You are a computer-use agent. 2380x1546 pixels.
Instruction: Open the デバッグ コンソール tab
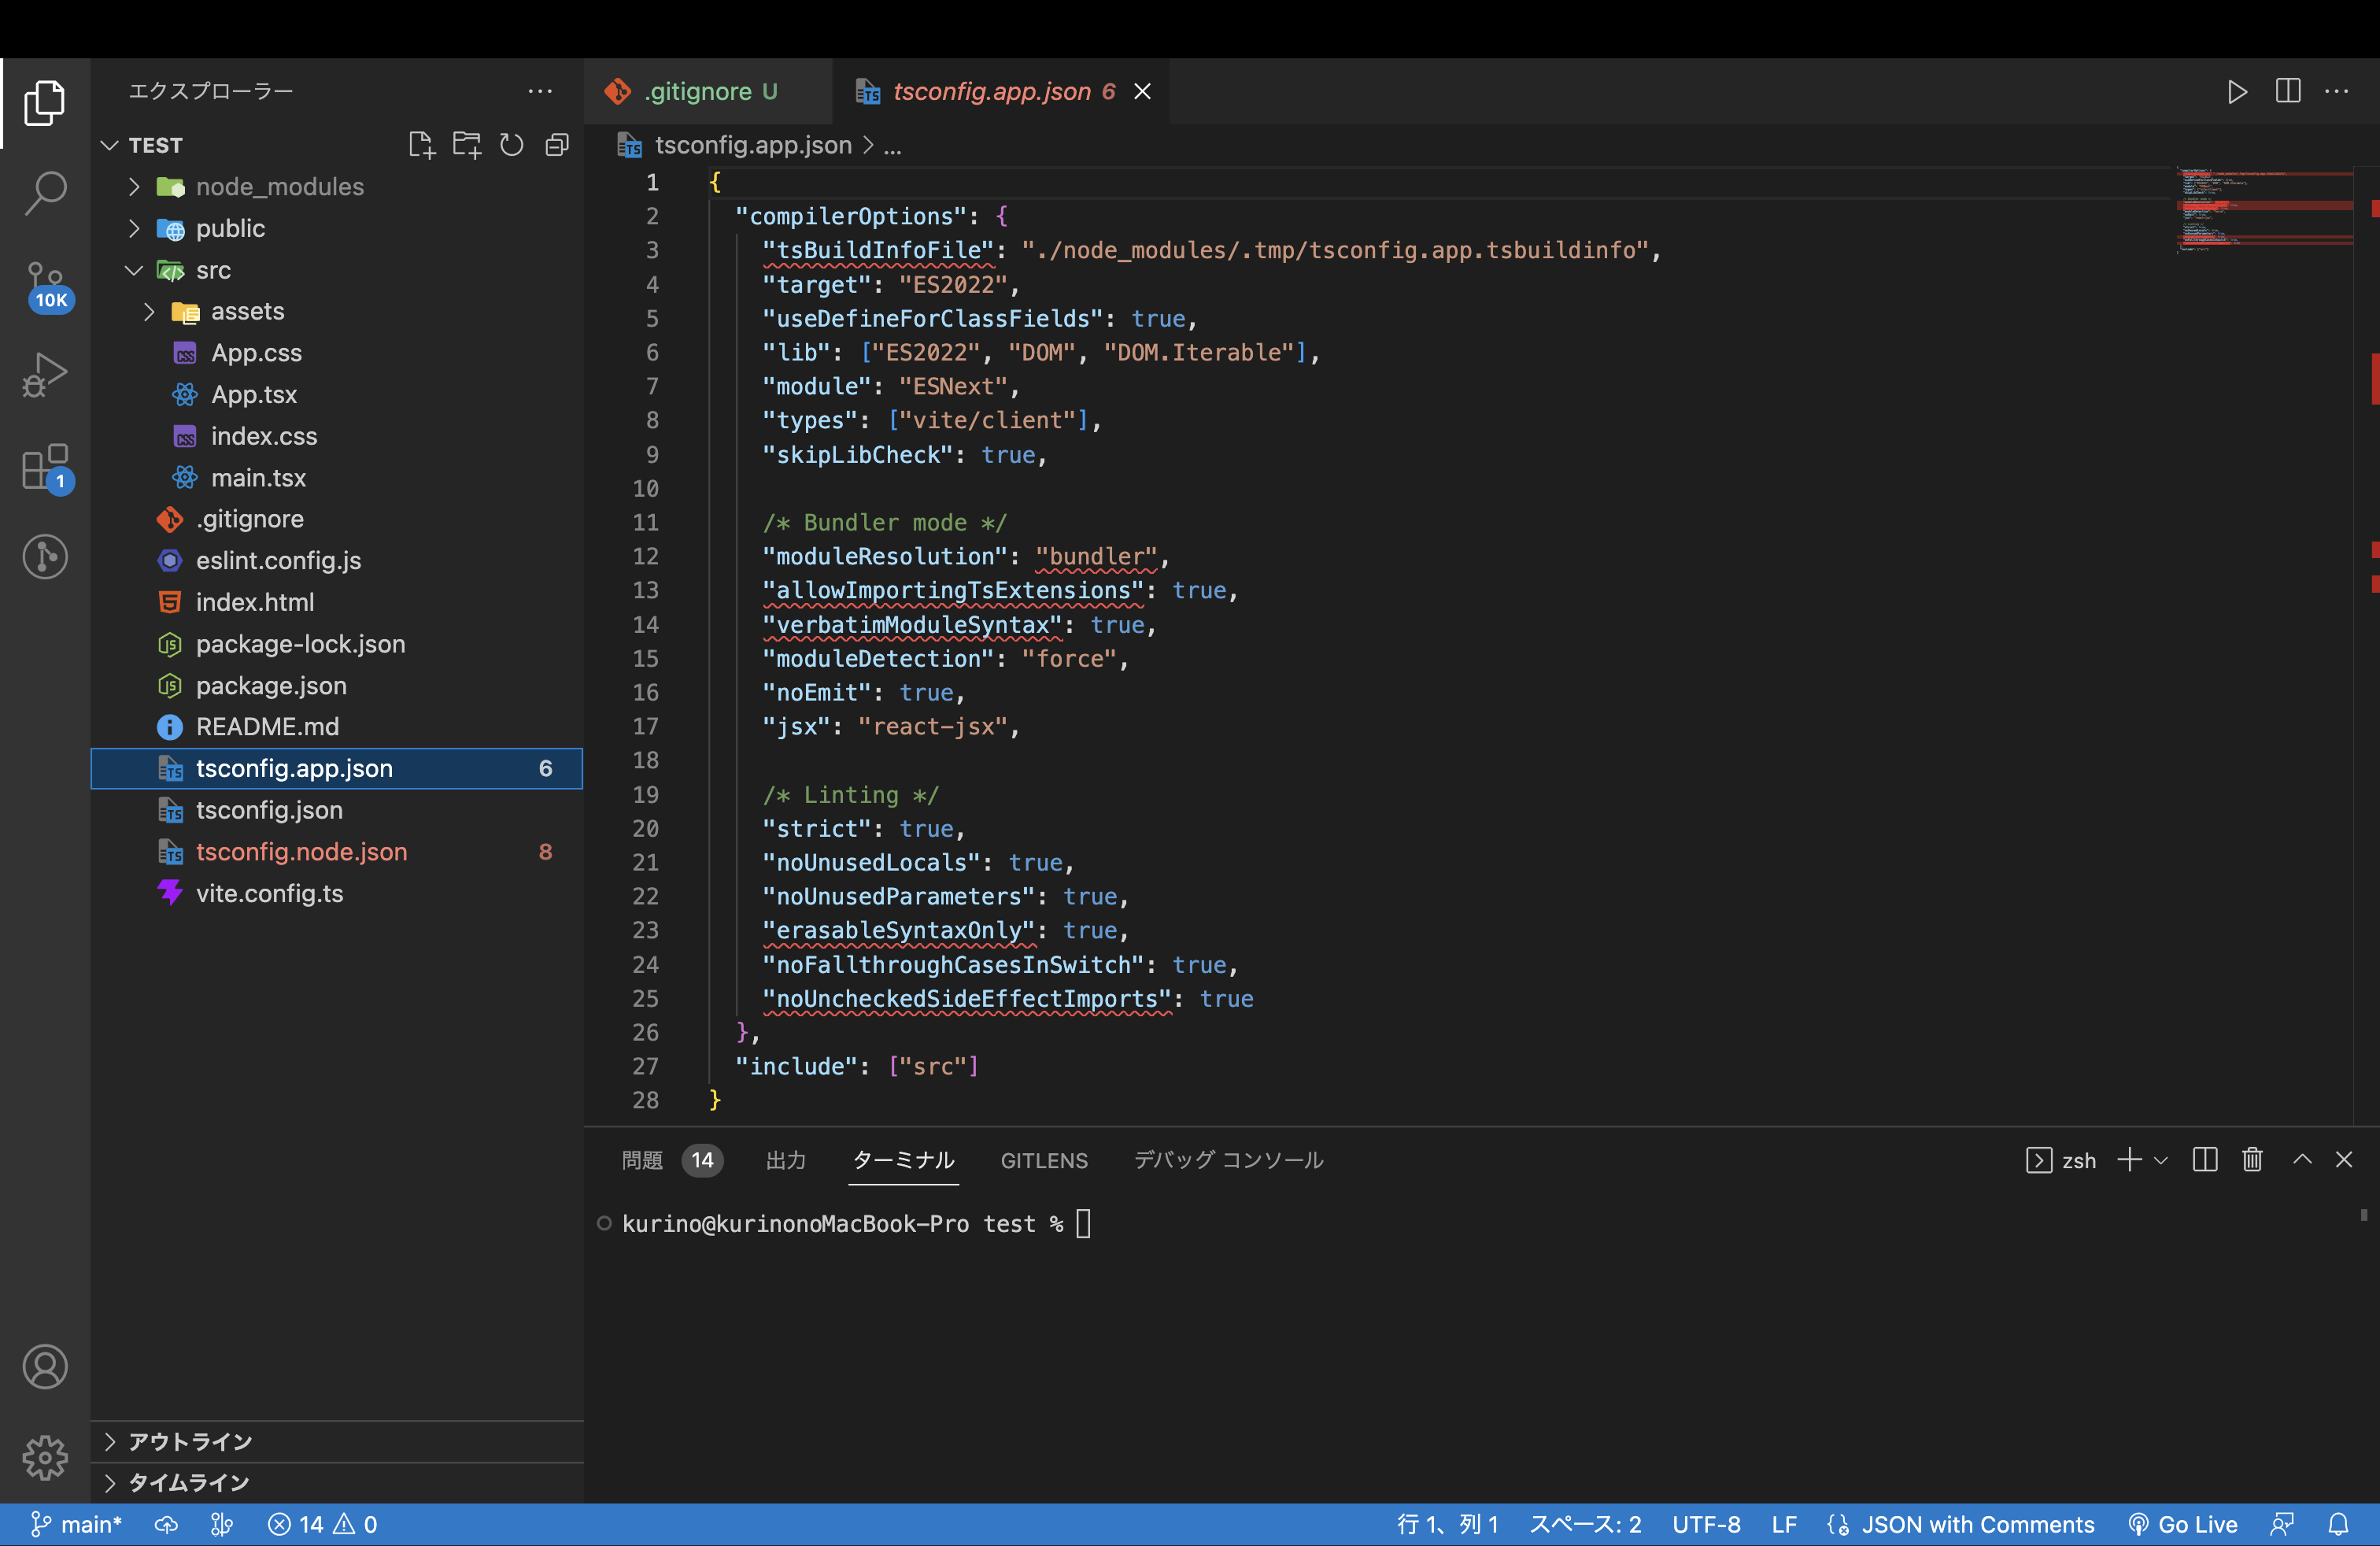pyautogui.click(x=1228, y=1160)
